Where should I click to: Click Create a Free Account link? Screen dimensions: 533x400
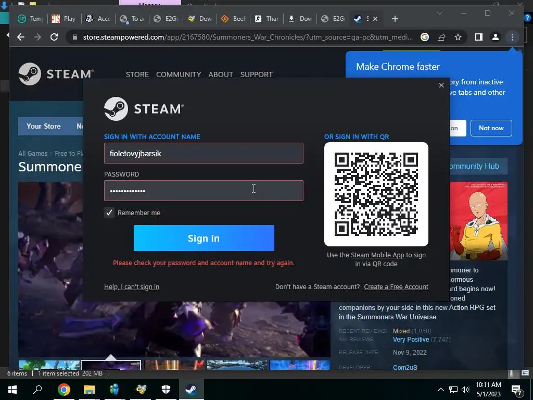(396, 287)
